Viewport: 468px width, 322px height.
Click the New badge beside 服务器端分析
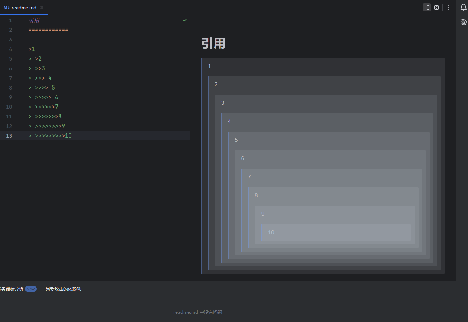pos(30,289)
